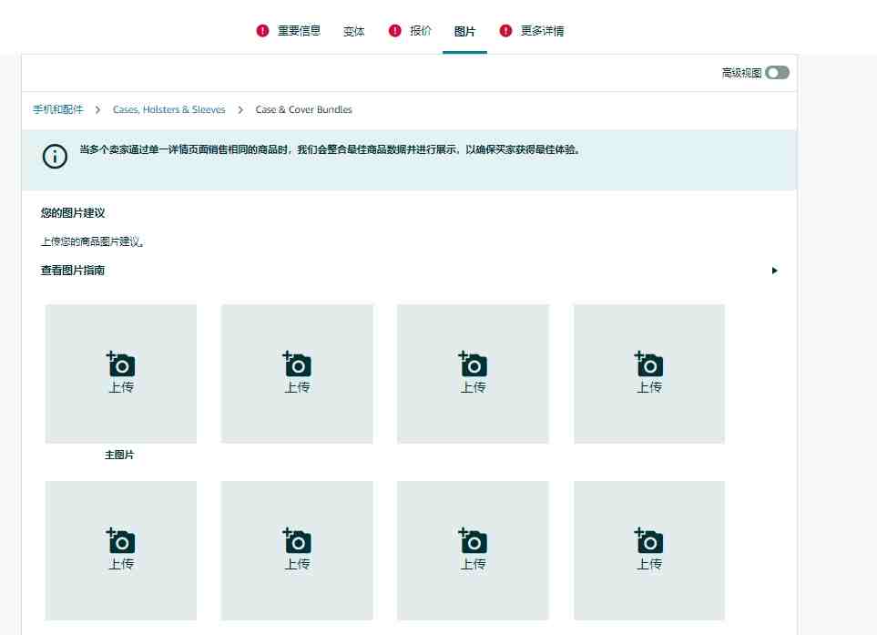The width and height of the screenshot is (877, 635).
Task: Click the 查看图片指南 heading
Action: tap(73, 271)
